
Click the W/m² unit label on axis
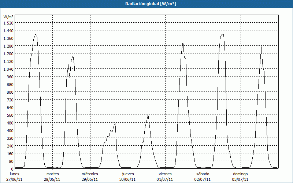[8, 17]
